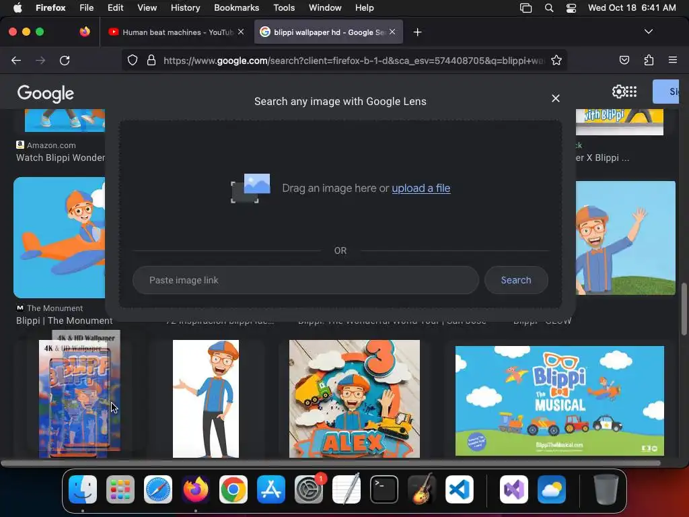The image size is (689, 517).
Task: Close the blippi wallpaper Google tab
Action: [x=392, y=32]
